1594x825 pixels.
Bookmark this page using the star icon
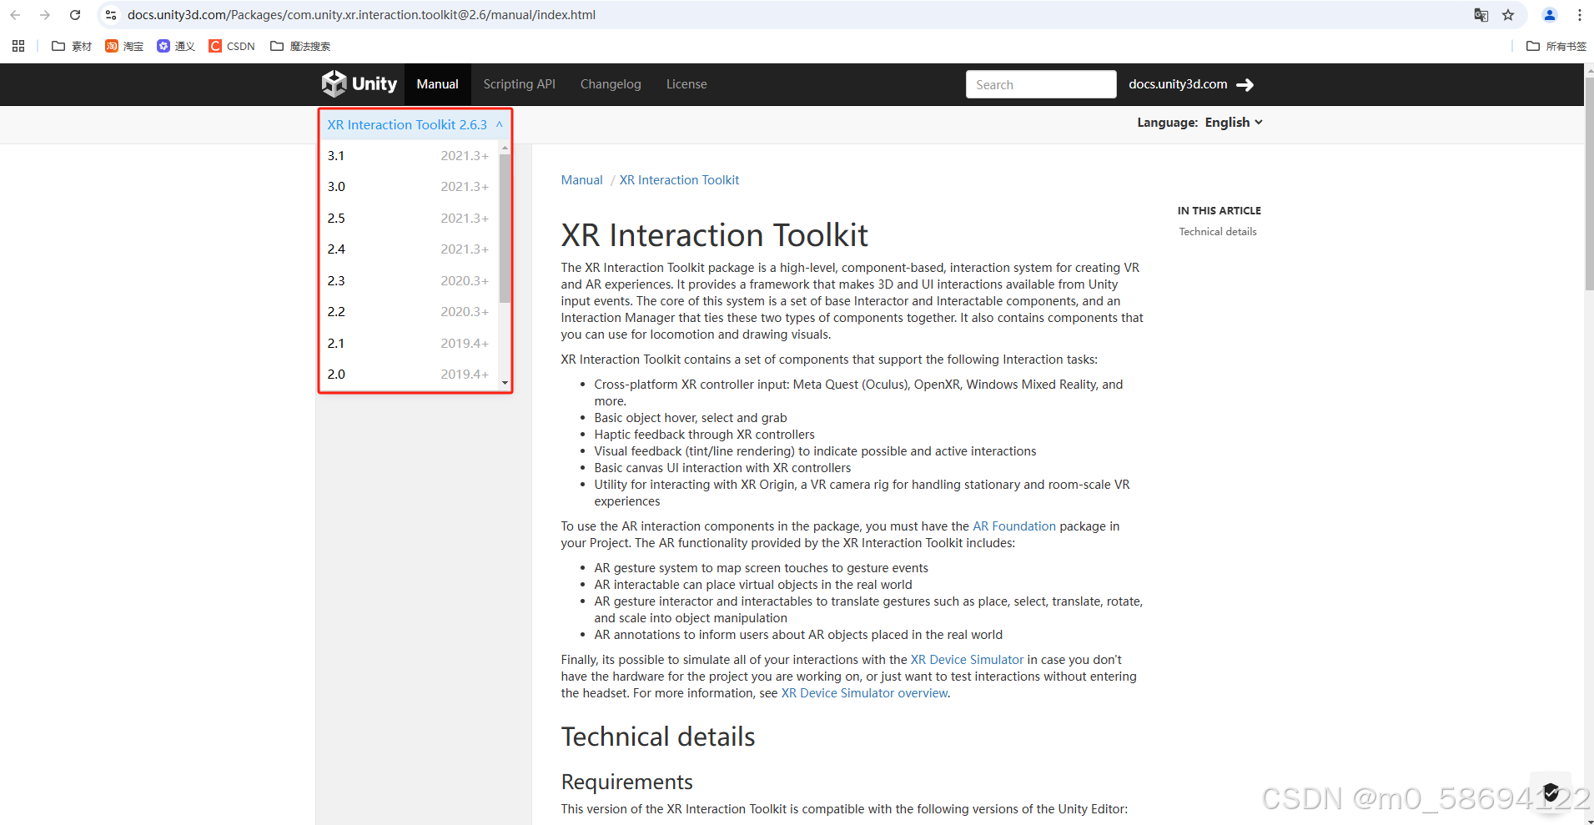coord(1507,15)
